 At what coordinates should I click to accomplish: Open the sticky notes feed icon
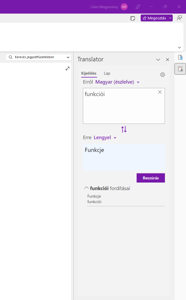pos(133,18)
